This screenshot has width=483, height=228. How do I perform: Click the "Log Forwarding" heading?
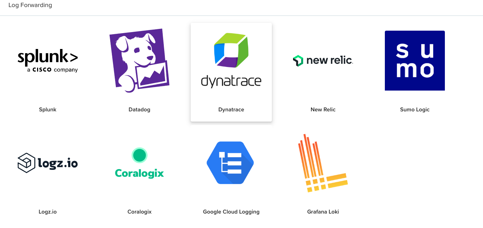pyautogui.click(x=30, y=5)
